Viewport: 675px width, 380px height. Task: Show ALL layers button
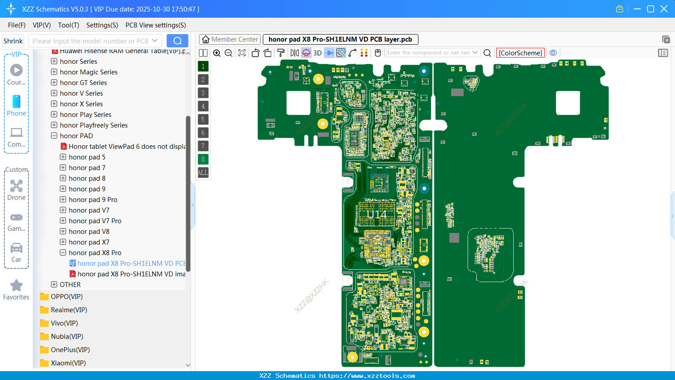(x=203, y=173)
